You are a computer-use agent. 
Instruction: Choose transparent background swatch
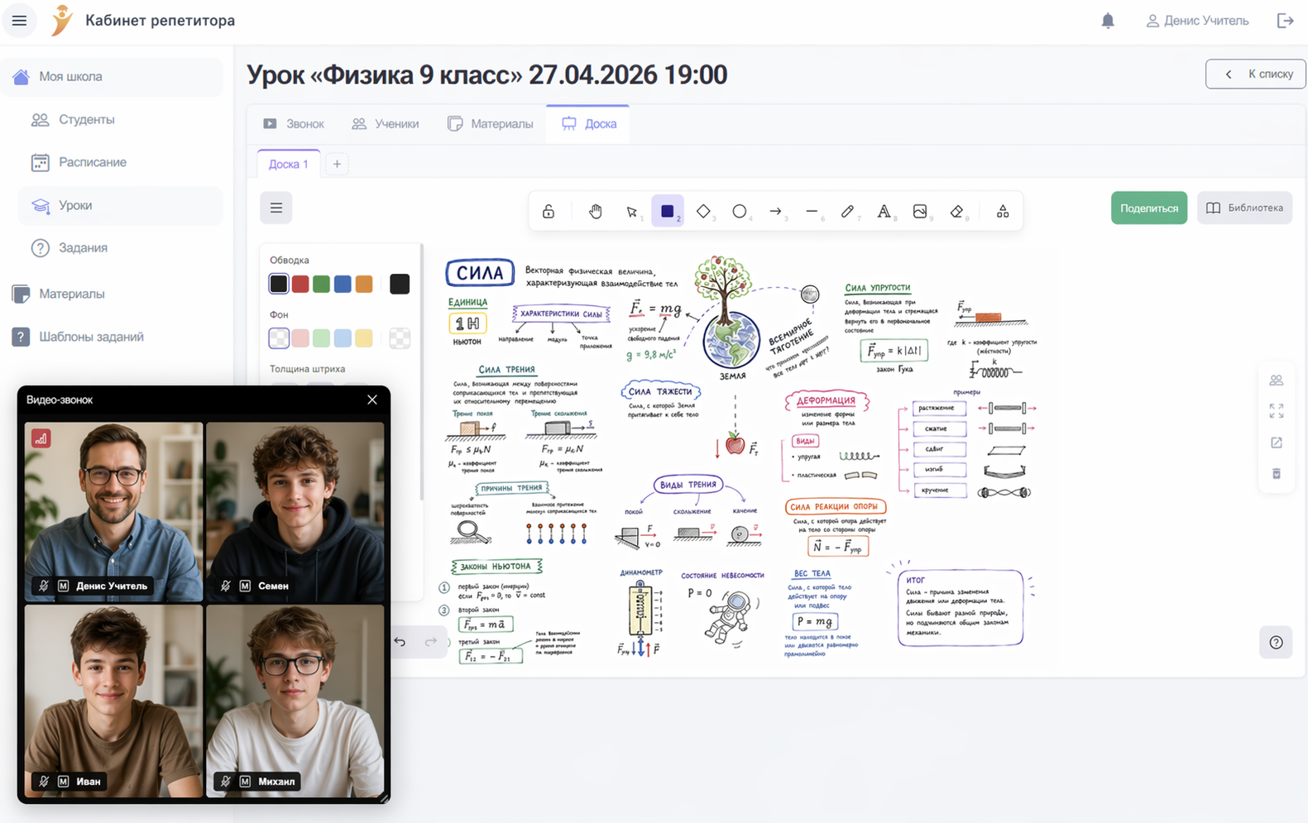(x=279, y=337)
